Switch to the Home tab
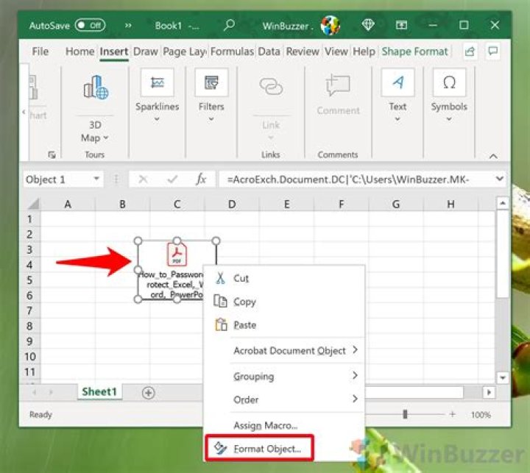The image size is (530, 473). click(x=79, y=51)
